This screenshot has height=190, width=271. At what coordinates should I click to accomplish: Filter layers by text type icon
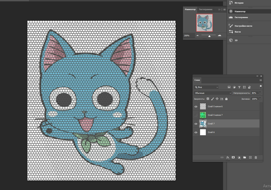(240, 87)
